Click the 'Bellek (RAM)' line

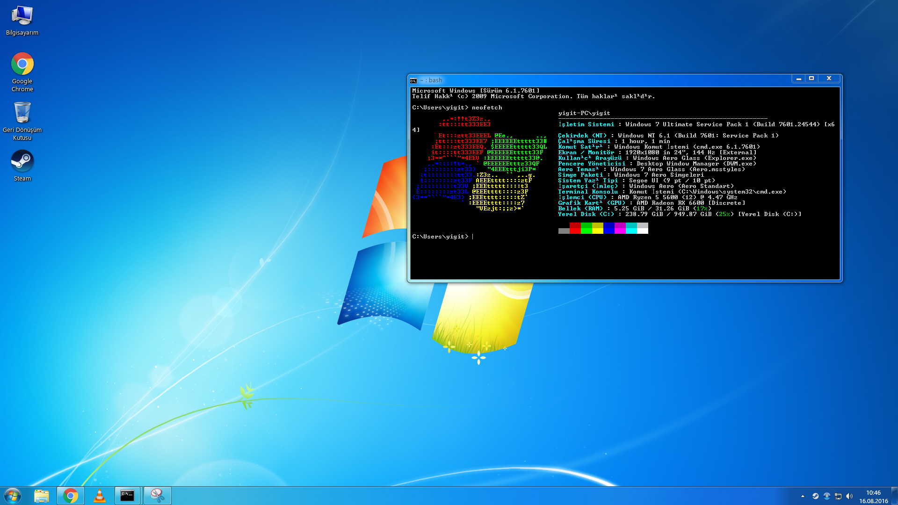click(635, 209)
